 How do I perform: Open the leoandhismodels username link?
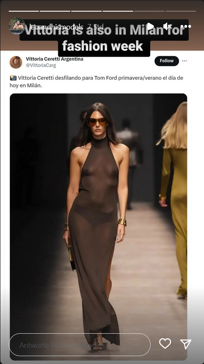coord(56,27)
